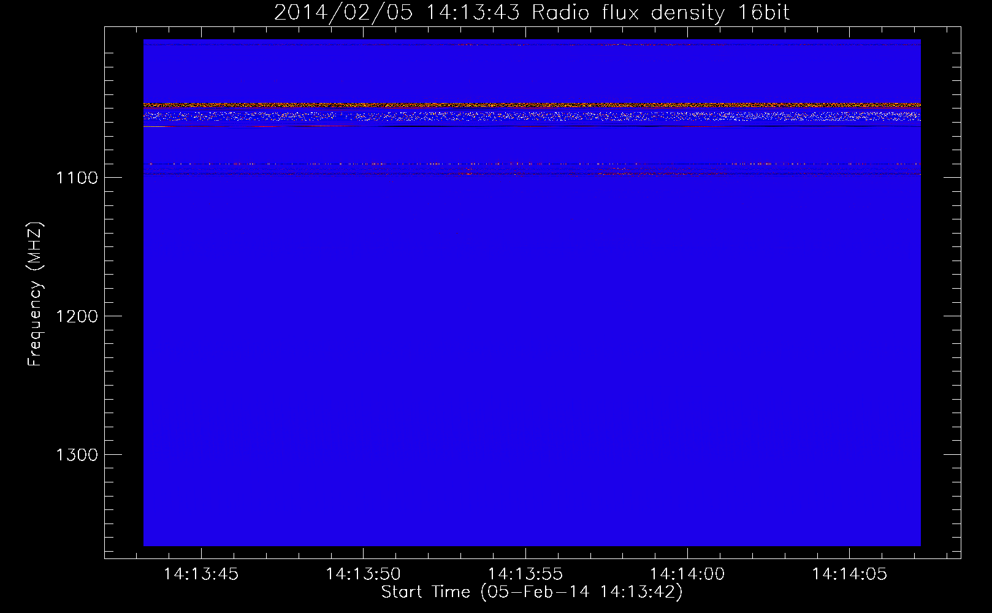Click the "Frequency (MHZ)" y-axis label

click(35, 294)
